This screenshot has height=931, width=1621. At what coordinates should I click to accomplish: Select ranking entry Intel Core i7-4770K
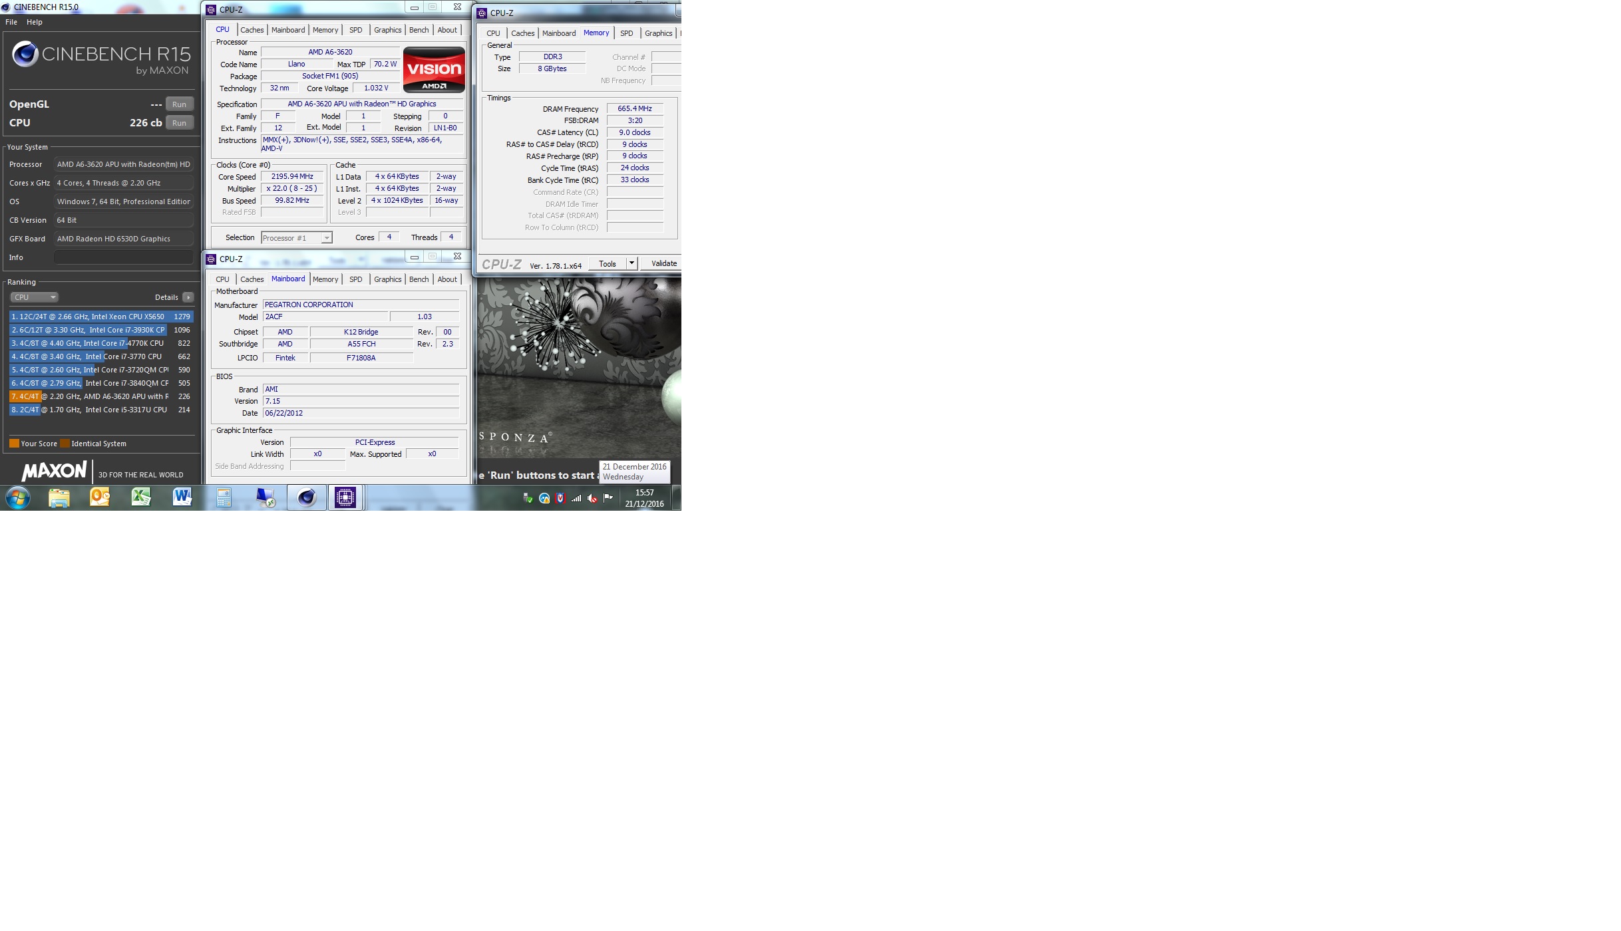point(101,343)
